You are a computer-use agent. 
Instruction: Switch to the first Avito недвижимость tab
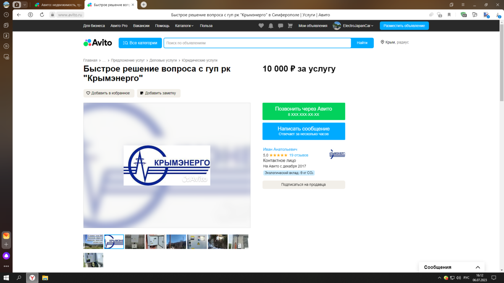click(x=58, y=5)
